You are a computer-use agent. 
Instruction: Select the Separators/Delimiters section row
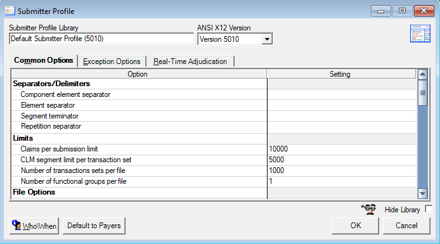click(139, 84)
